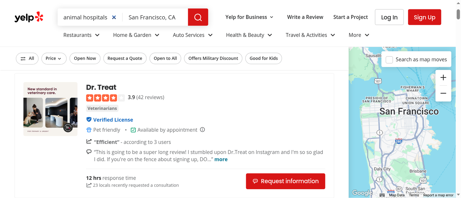461x198 pixels.
Task: Click the appointment calendar check icon
Action: coord(133,130)
